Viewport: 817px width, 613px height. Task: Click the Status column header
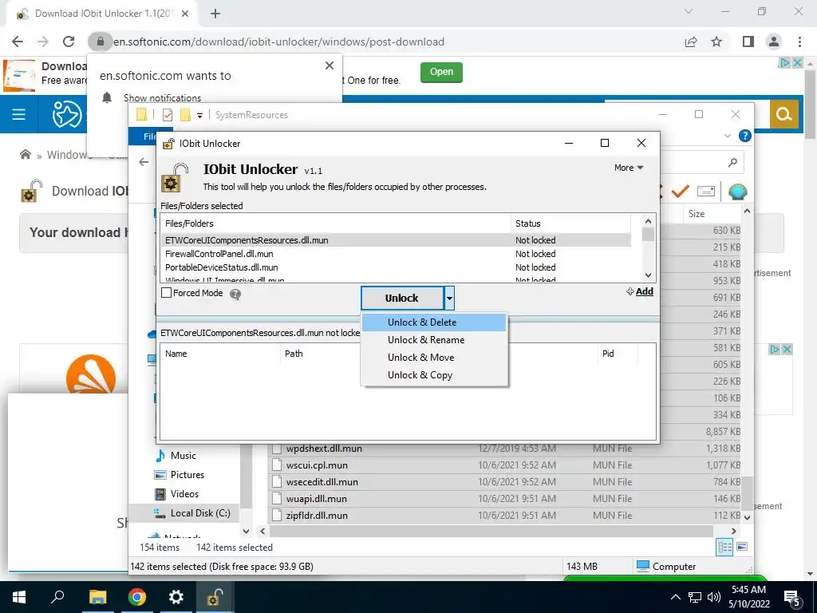click(x=570, y=223)
